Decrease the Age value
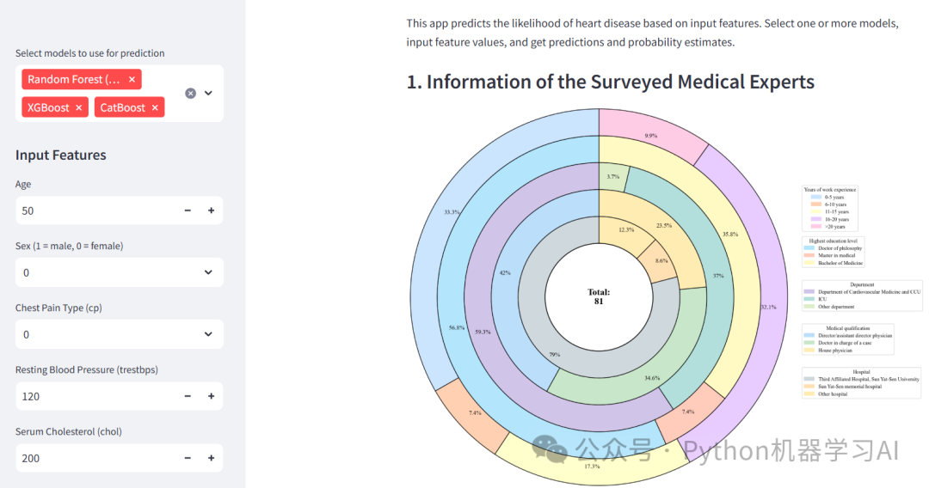The image size is (929, 488). (x=188, y=210)
